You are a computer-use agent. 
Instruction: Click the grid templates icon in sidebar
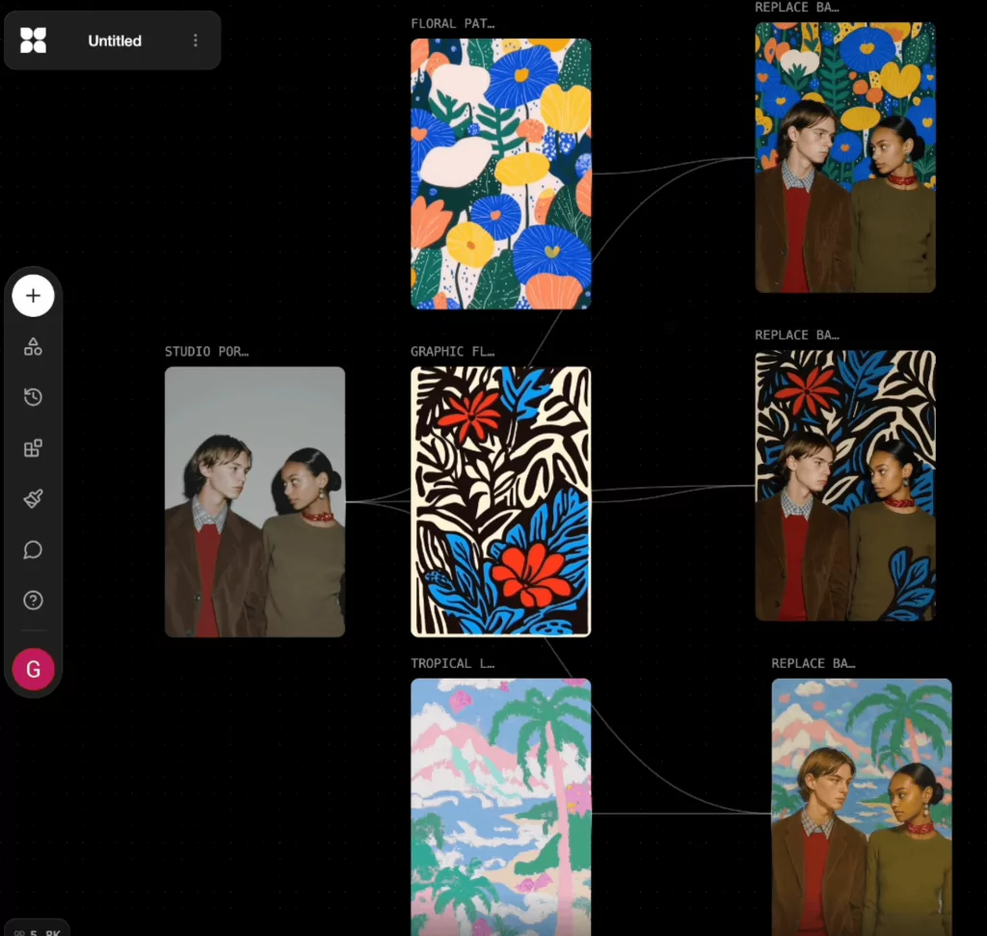click(33, 448)
